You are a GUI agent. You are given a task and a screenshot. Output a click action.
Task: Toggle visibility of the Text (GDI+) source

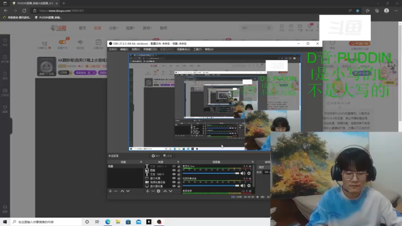tap(174, 174)
